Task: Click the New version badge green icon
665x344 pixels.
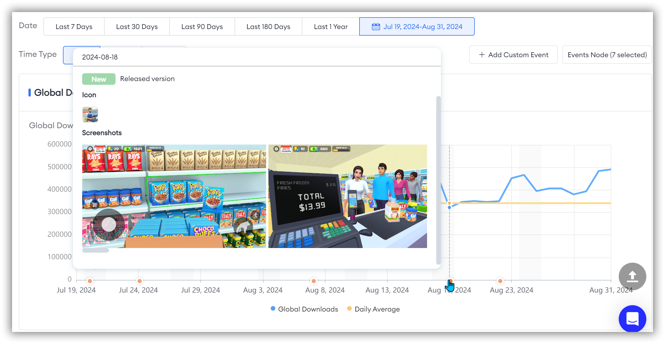Action: [x=98, y=79]
